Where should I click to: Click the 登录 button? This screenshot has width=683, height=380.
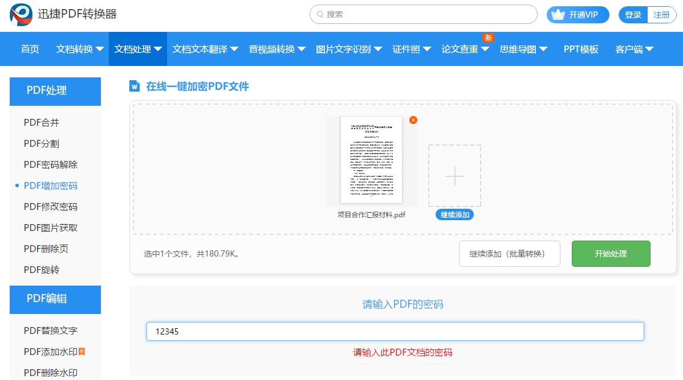(633, 15)
